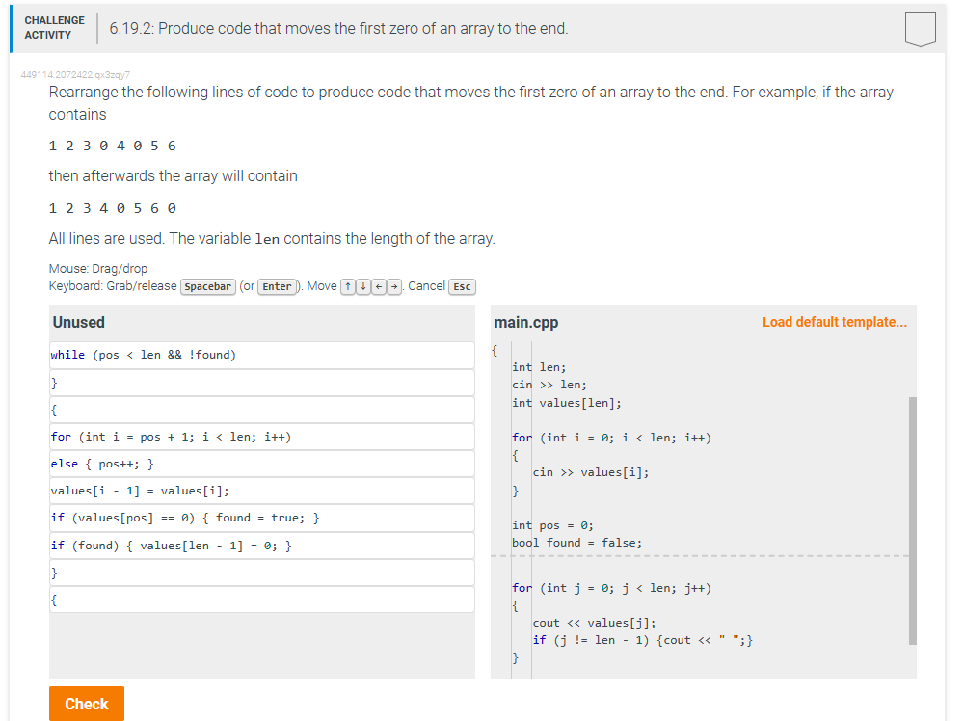Viewport: 964px width, 721px height.
Task: Click the activity ID 449114.2072422.qx3zqy7
Action: 75,75
